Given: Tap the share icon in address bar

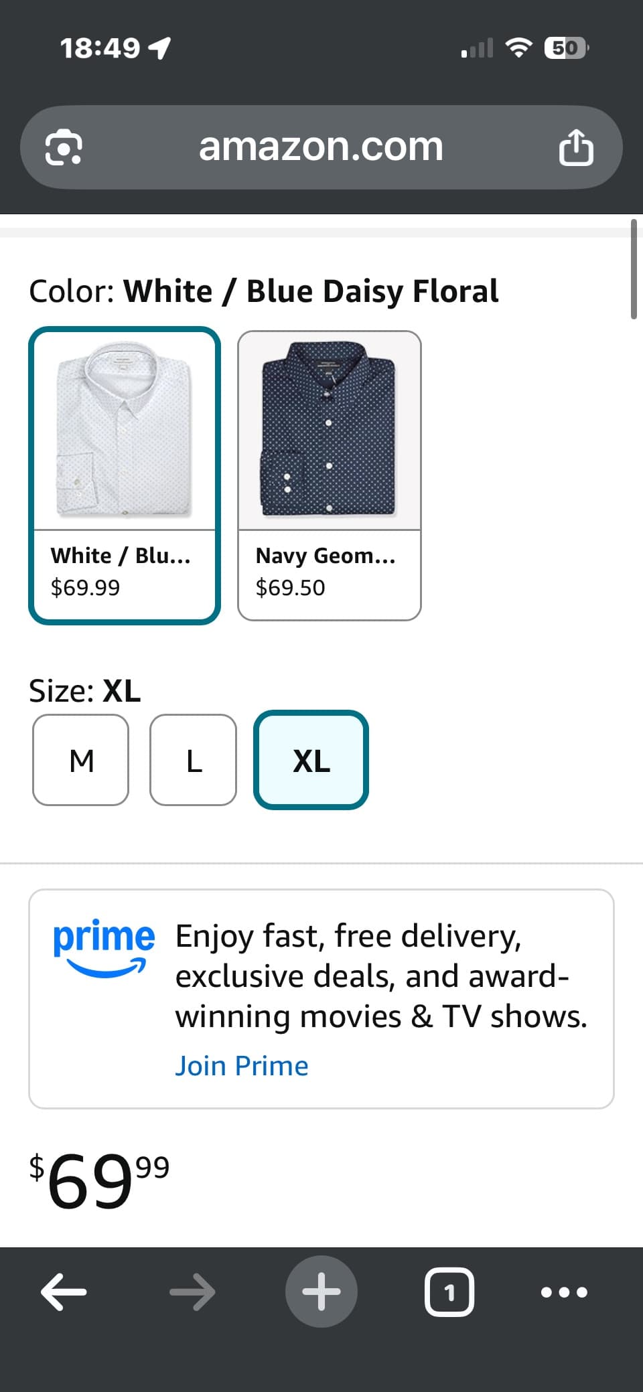Looking at the screenshot, I should coord(576,147).
